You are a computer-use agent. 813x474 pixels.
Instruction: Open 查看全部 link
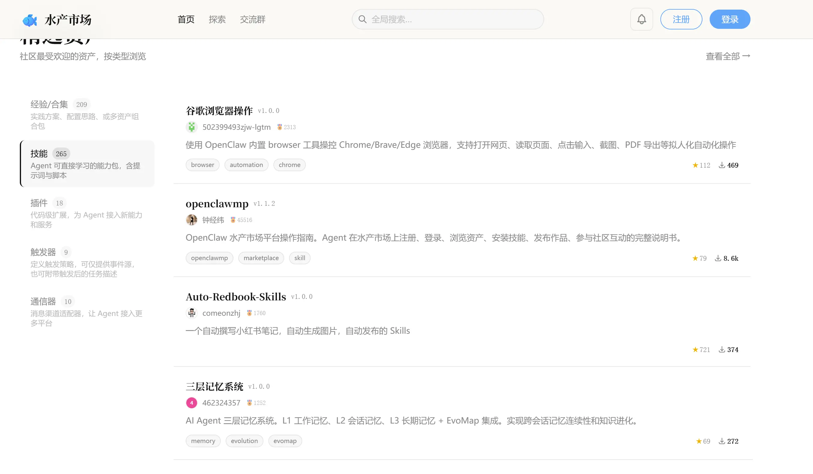coord(727,56)
